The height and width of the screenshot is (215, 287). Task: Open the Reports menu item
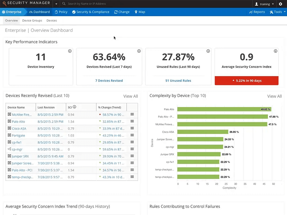tap(257, 12)
